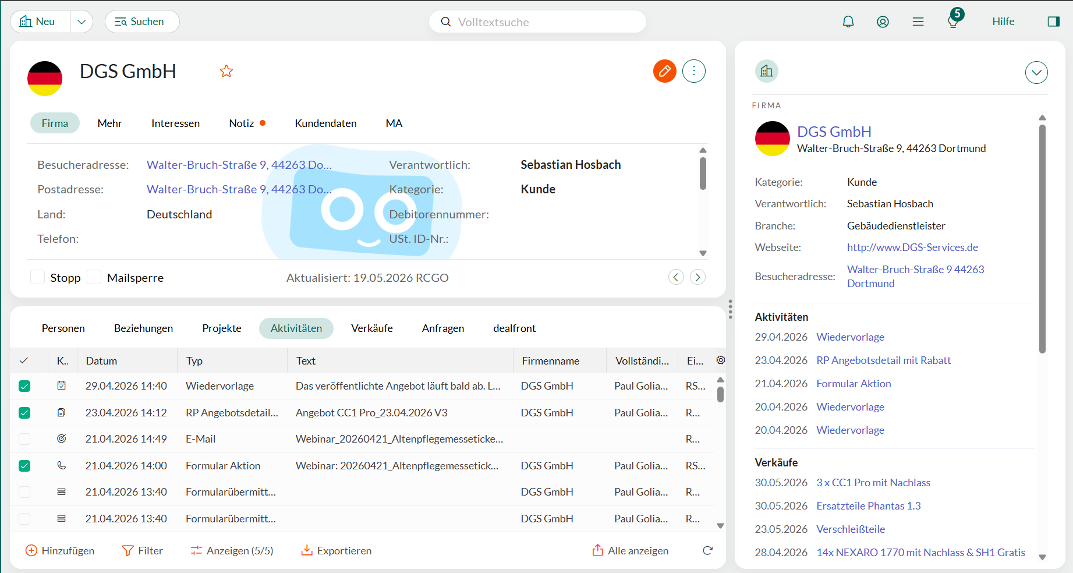Click the orange edit pencil button
The height and width of the screenshot is (573, 1073).
tap(664, 71)
